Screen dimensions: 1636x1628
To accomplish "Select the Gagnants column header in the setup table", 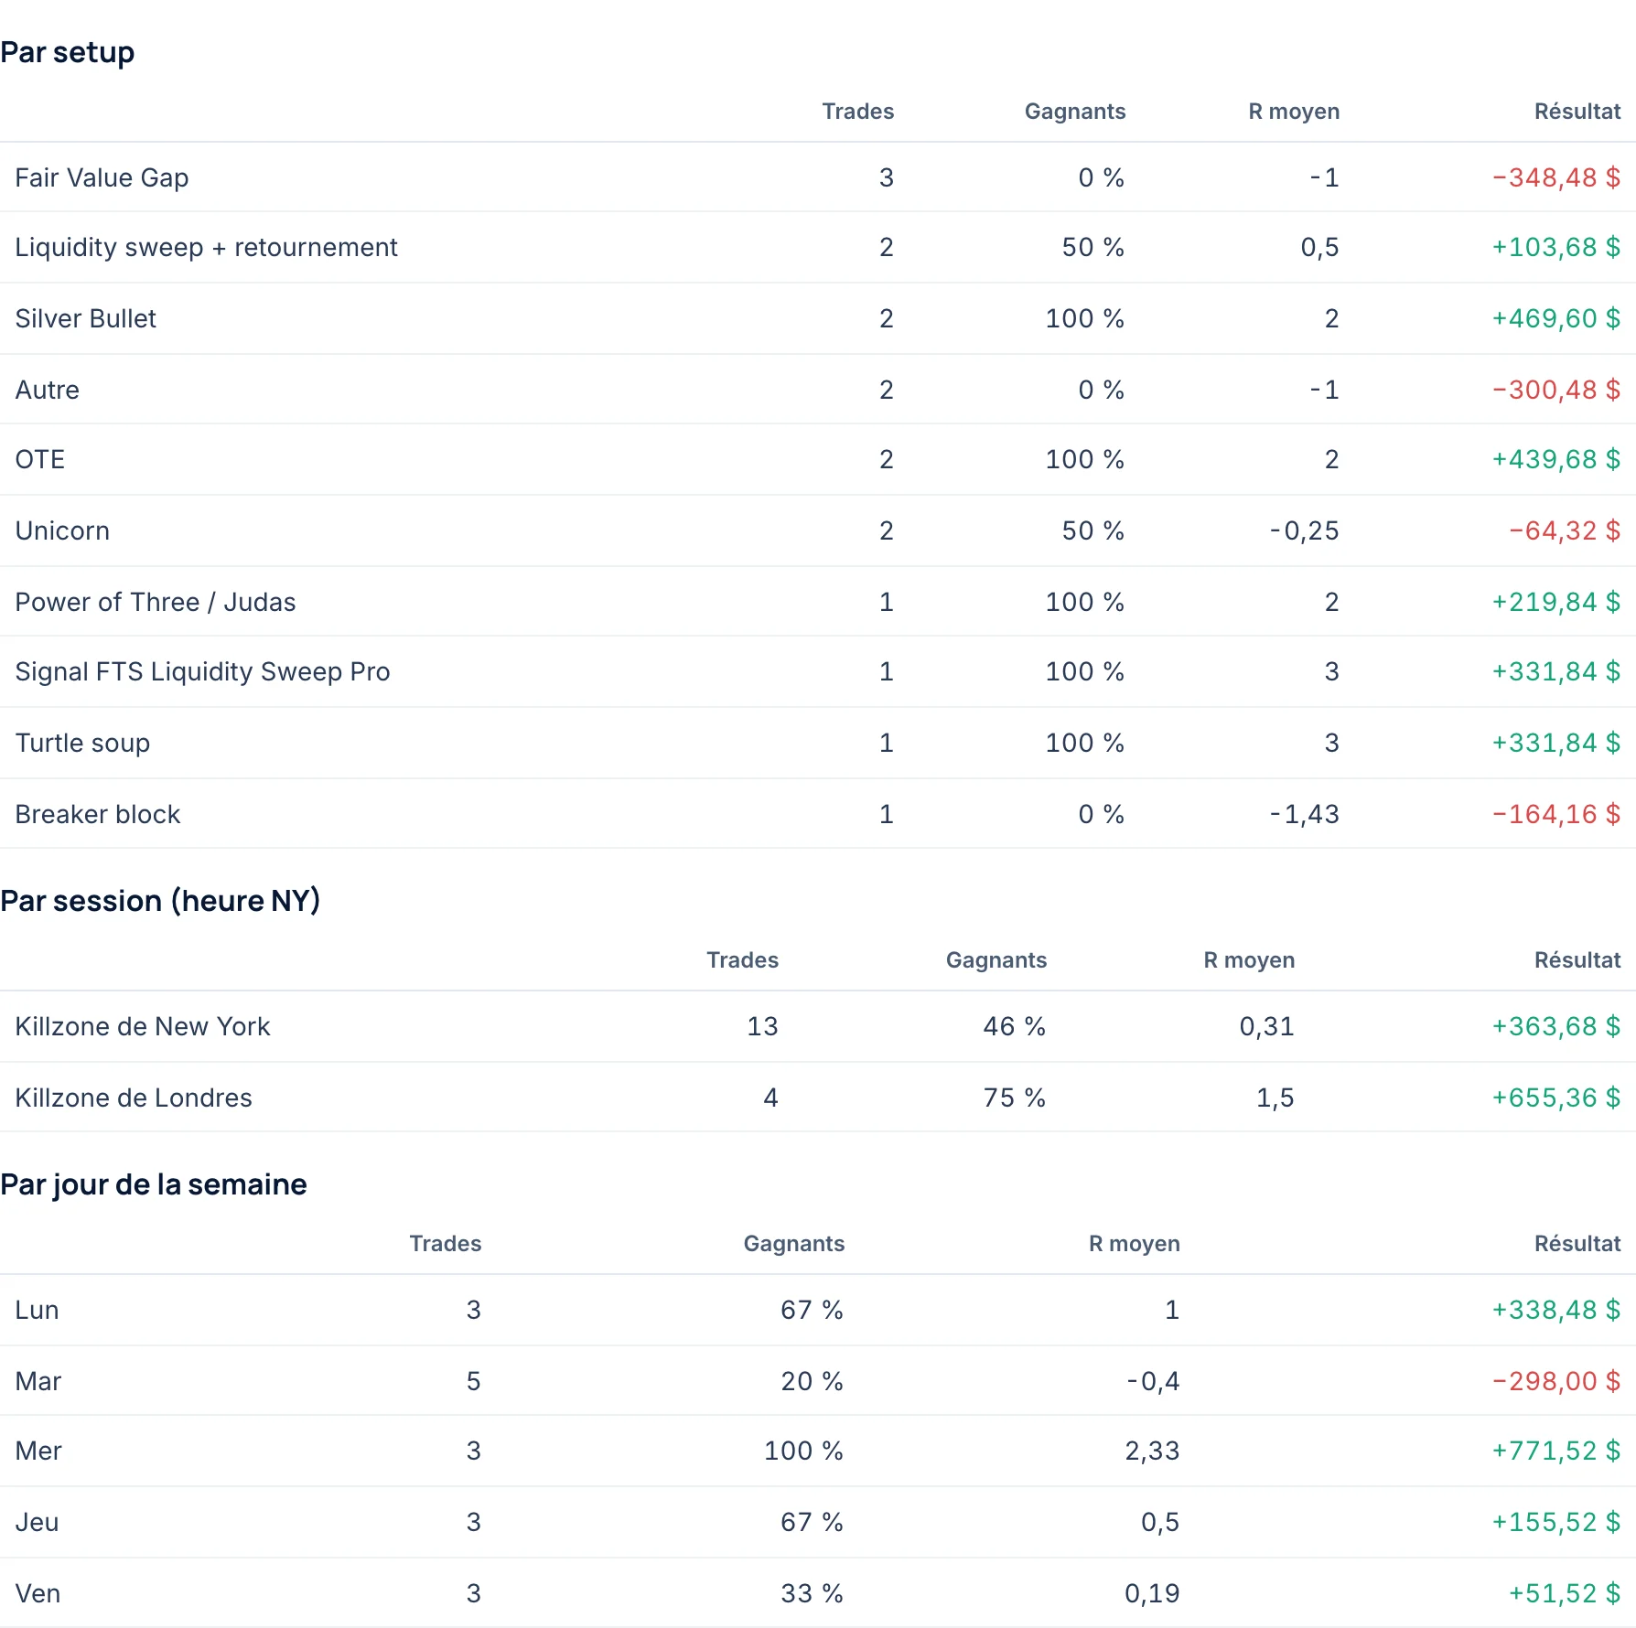I will [1075, 112].
